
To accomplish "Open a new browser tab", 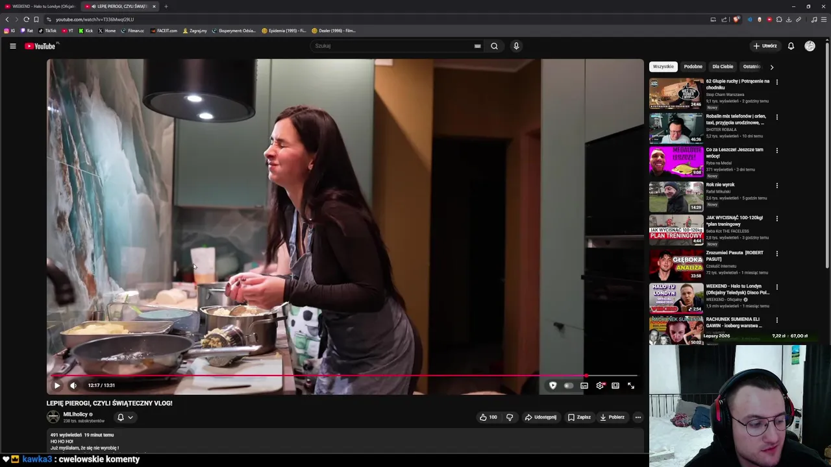I will point(166,6).
